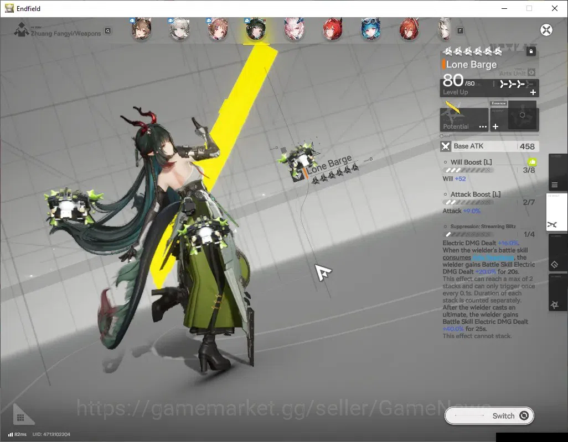Open the active weapon tab in sidebar
Viewport: 568px width, 442px height.
(556, 212)
